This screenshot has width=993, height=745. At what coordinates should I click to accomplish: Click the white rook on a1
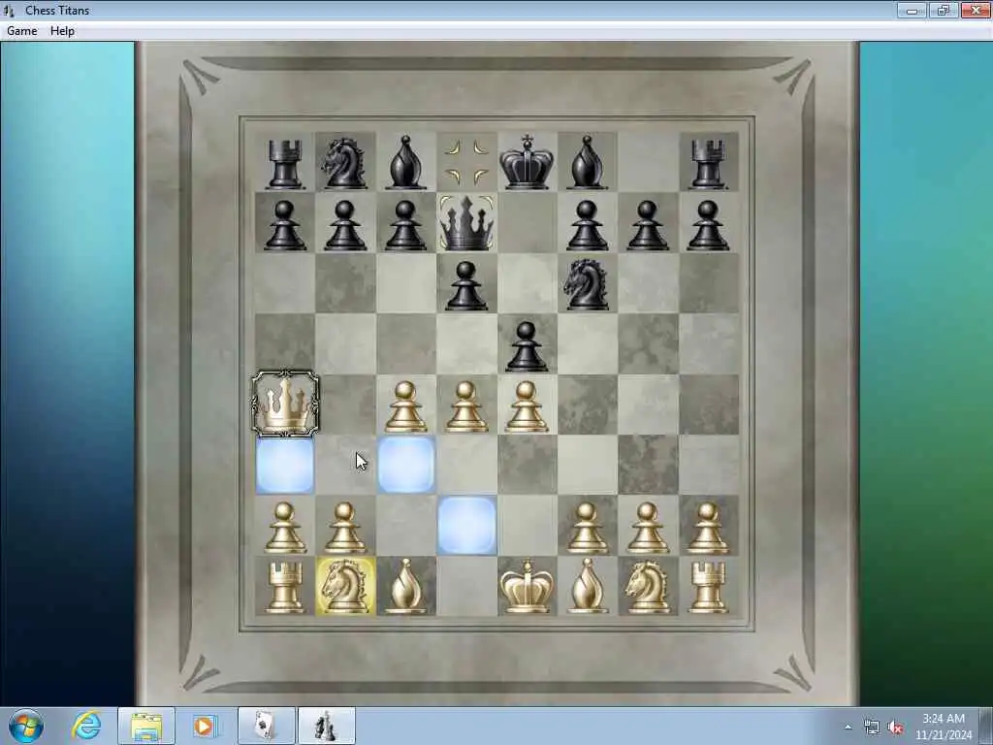point(284,588)
